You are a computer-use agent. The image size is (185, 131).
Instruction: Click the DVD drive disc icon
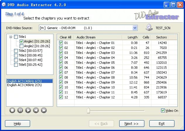[149, 27]
